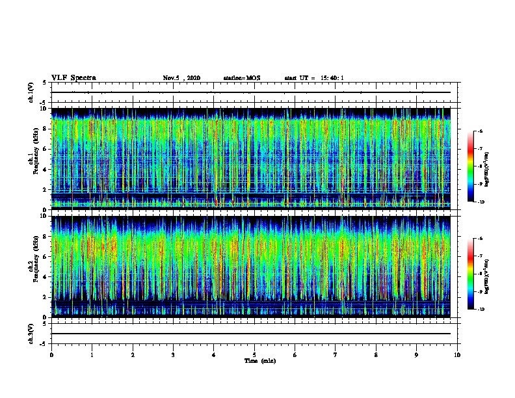Click the ch.2 spectrogram color scale bar
The width and height of the screenshot is (515, 398).
point(470,274)
